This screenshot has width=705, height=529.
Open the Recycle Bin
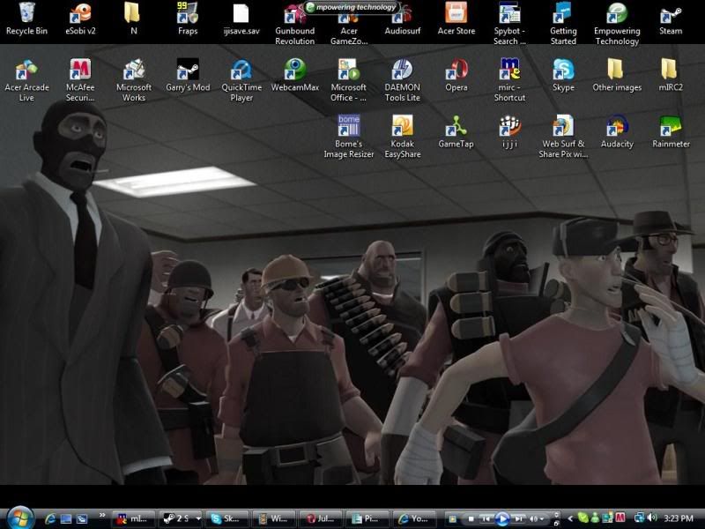point(26,14)
